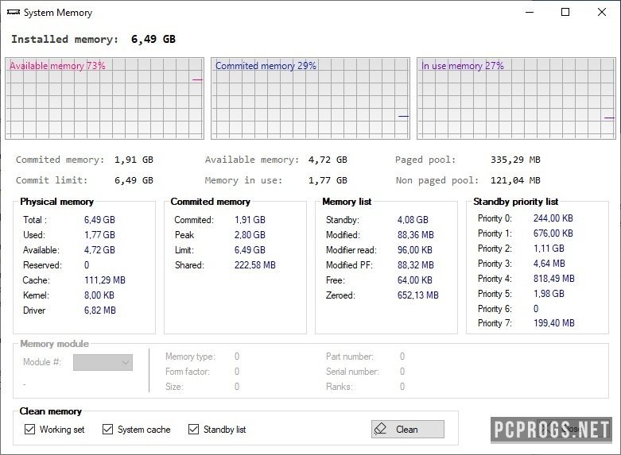
Task: Click the Serial number label
Action: (352, 372)
